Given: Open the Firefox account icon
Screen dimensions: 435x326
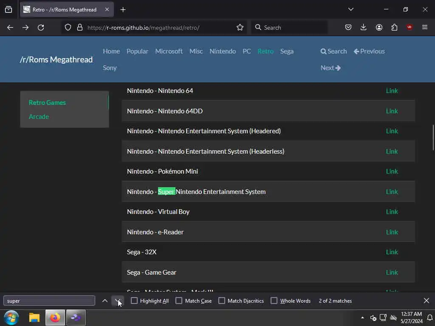Looking at the screenshot, I should (x=379, y=27).
